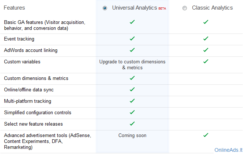Image resolution: width=245 pixels, height=154 pixels.
Task: Click the 'Coming soon' text
Action: [132, 135]
